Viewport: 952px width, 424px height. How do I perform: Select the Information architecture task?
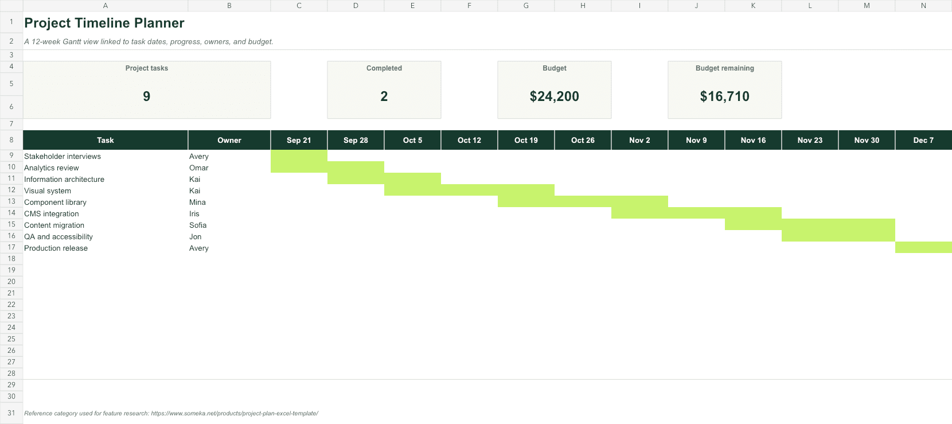[x=106, y=179]
